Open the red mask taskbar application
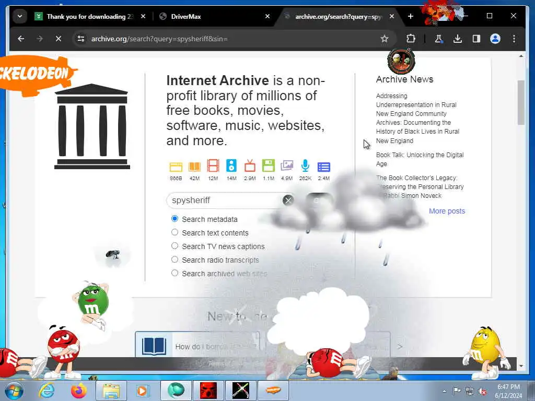The width and height of the screenshot is (535, 401). point(208,391)
